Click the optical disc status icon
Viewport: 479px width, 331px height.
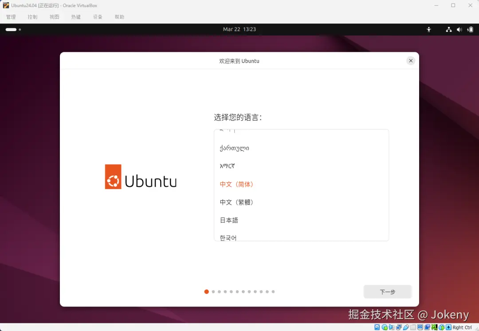[x=385, y=327]
